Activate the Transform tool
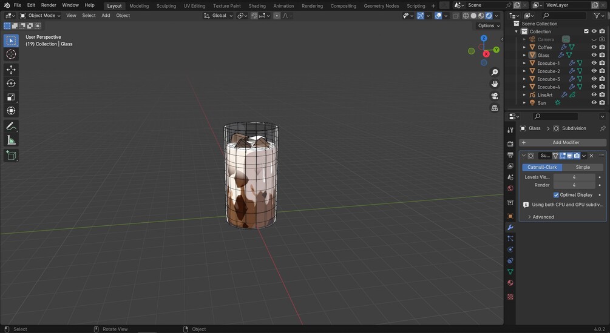Screen dimensions: 610x333 pos(11,111)
